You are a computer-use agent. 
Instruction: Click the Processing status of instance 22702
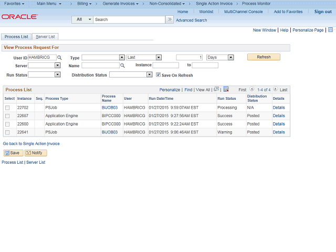pos(227,108)
